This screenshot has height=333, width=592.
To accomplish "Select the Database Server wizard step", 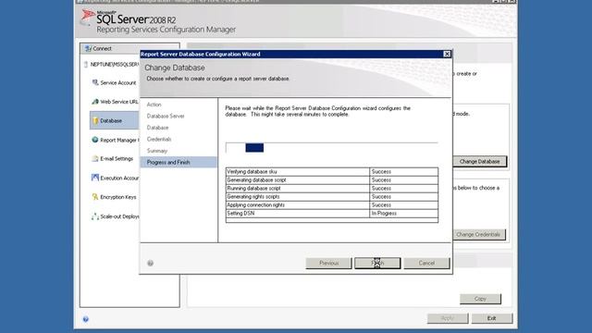I will pyautogui.click(x=166, y=116).
